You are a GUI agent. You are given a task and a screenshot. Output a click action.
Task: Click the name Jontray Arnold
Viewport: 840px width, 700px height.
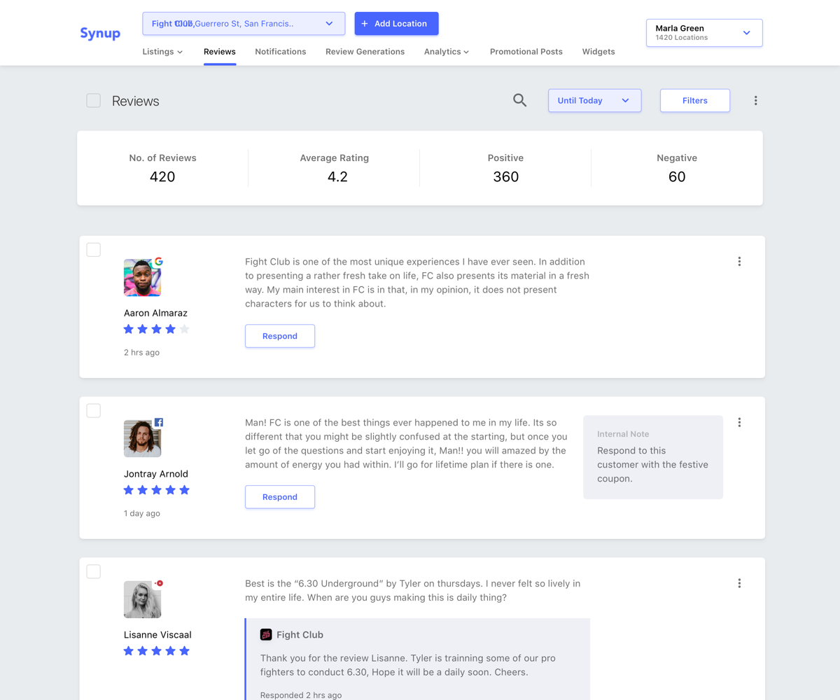[x=156, y=474]
